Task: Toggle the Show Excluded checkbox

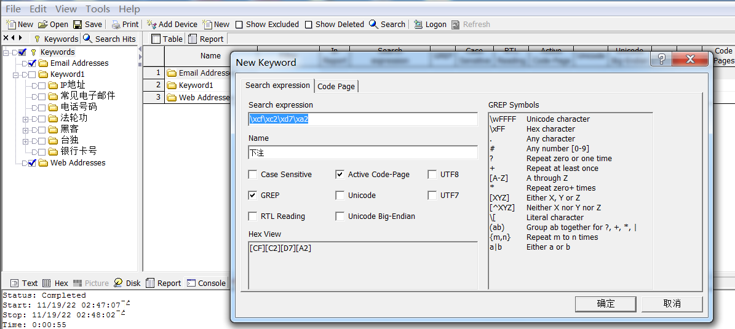Action: (x=239, y=25)
